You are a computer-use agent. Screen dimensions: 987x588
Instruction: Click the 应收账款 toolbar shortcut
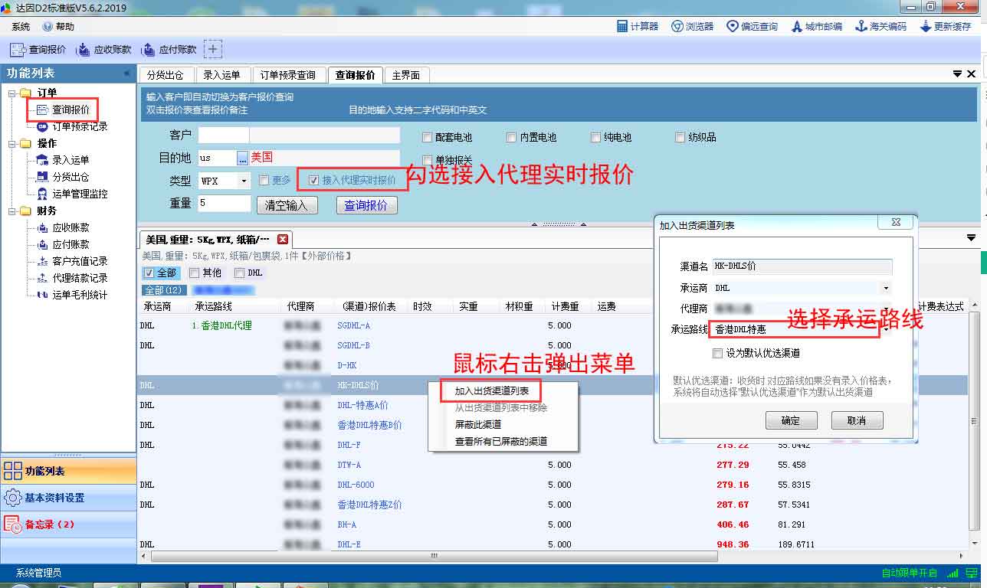tap(104, 50)
